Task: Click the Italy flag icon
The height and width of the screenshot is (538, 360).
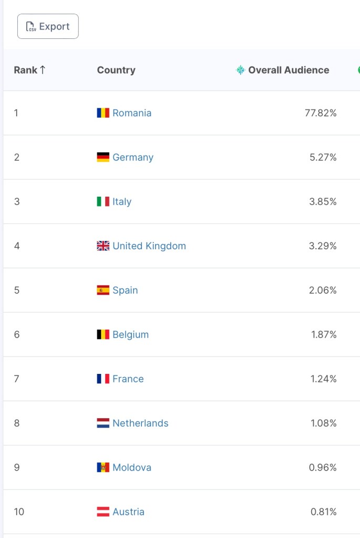Action: (103, 201)
